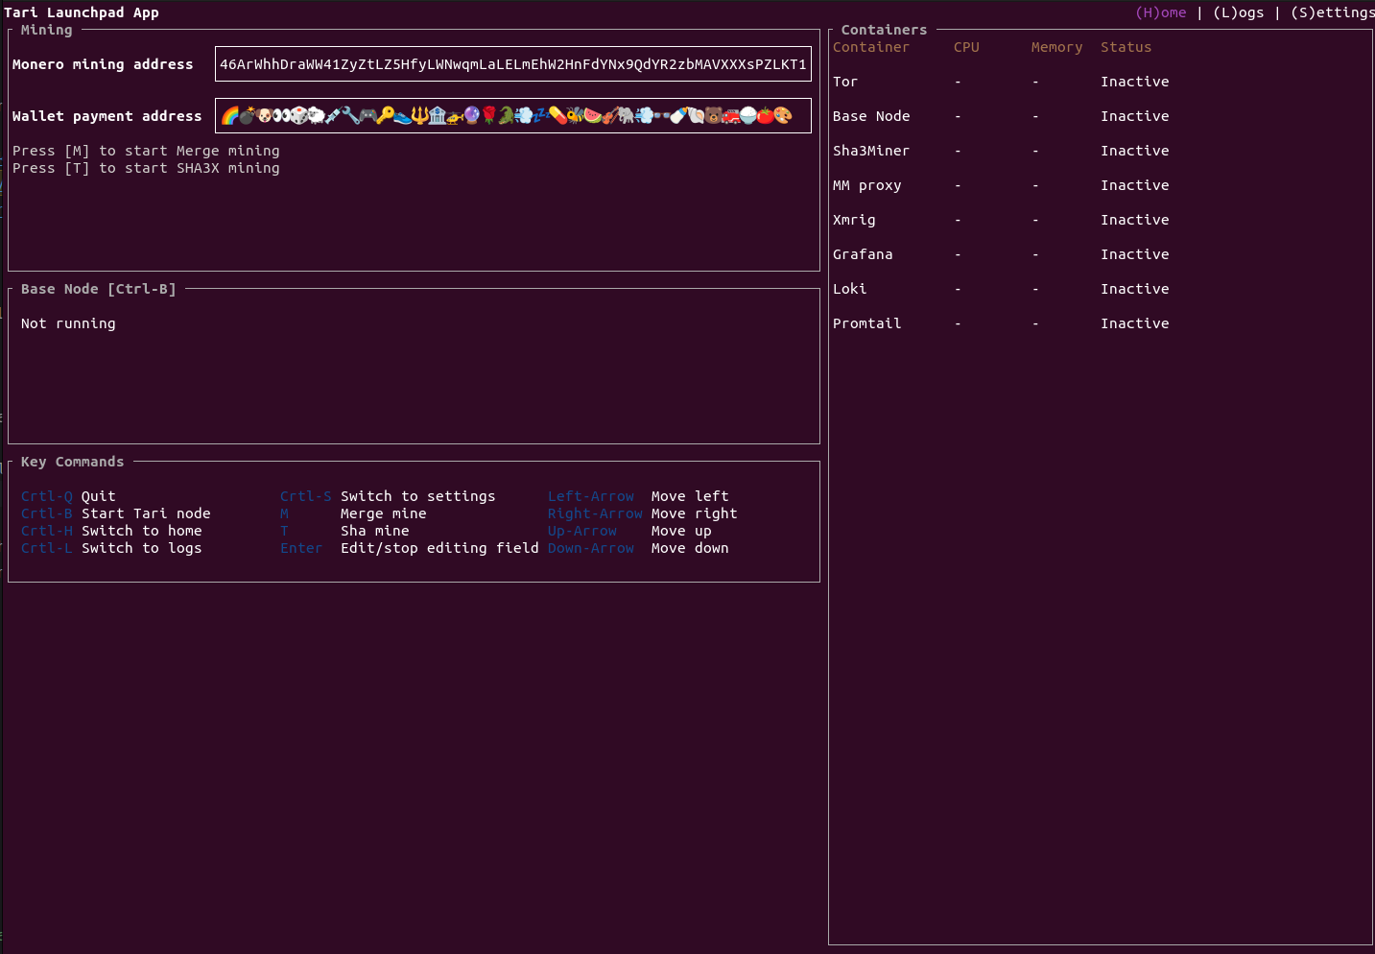
Task: Click the Crtl-B Start Tari node command
Action: [115, 513]
